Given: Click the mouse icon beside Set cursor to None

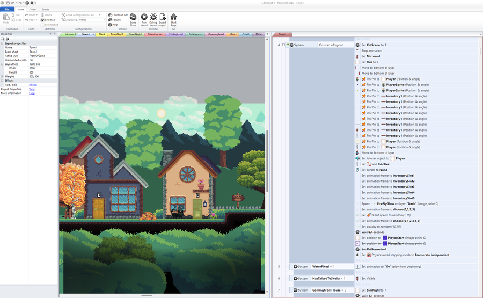Looking at the screenshot, I should point(357,170).
